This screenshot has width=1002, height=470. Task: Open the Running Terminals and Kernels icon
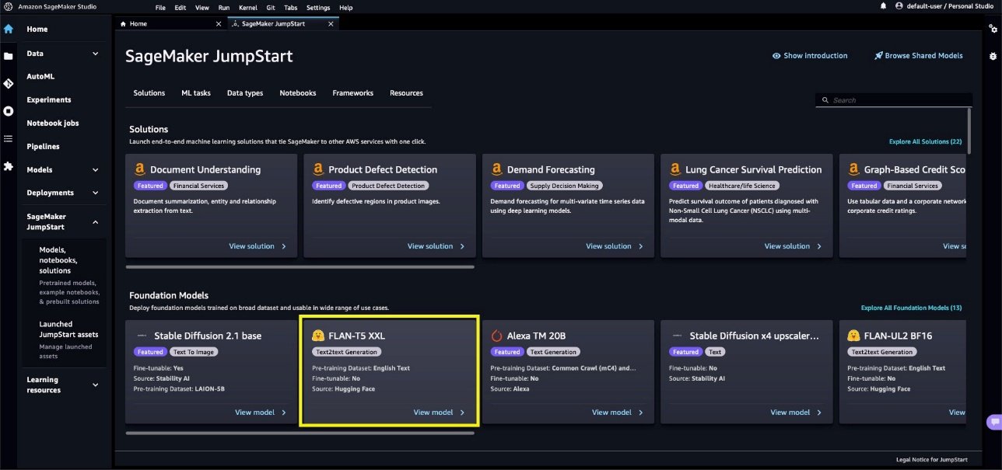point(9,111)
